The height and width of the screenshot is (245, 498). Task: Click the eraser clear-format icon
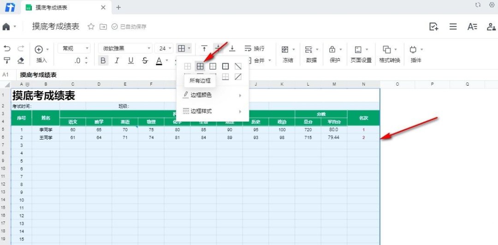pos(21,60)
